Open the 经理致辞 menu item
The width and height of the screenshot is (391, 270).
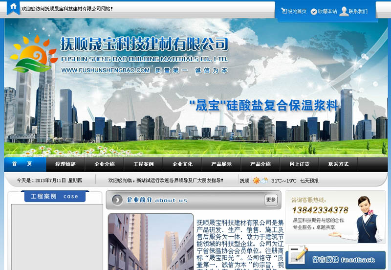[65, 164]
